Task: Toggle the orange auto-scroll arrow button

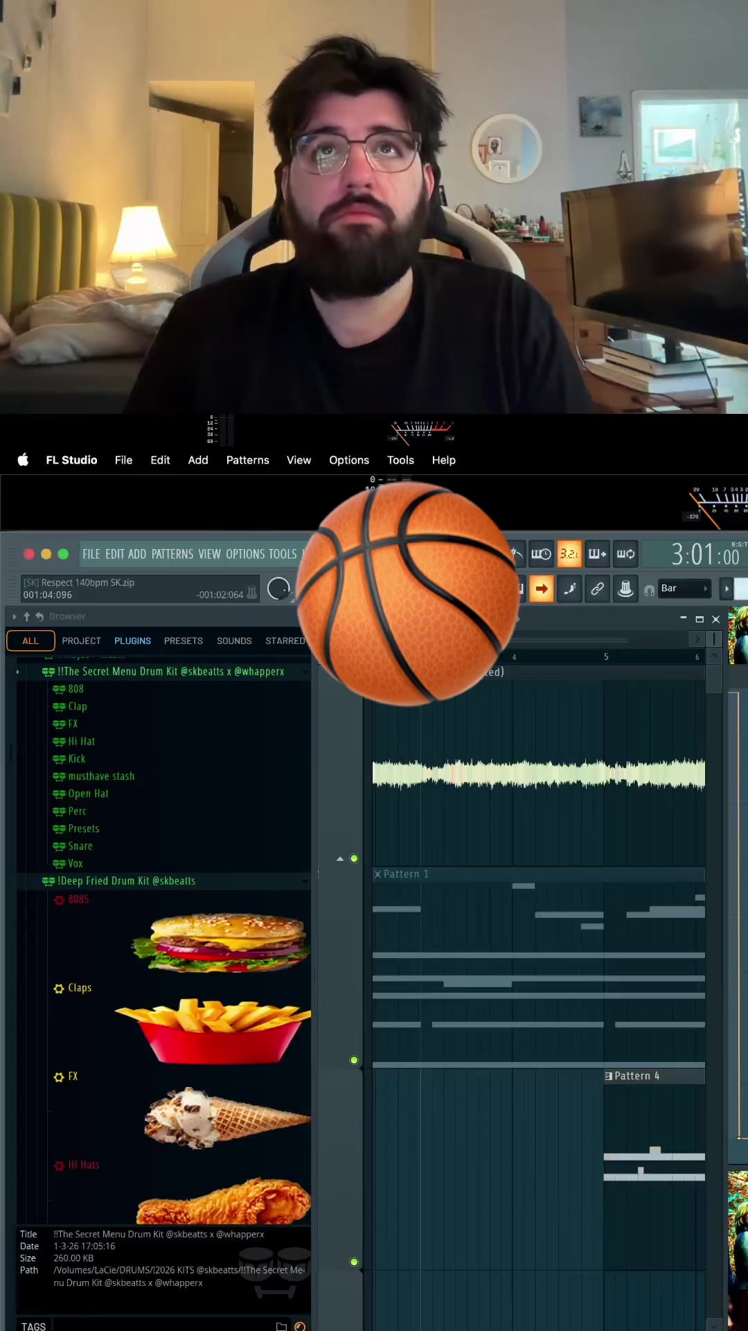Action: coord(542,589)
